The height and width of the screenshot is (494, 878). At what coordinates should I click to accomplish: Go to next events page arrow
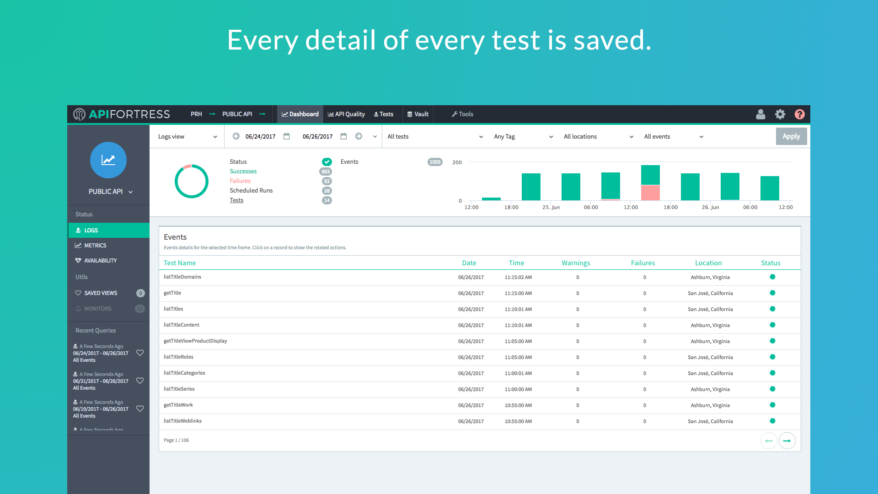(787, 440)
